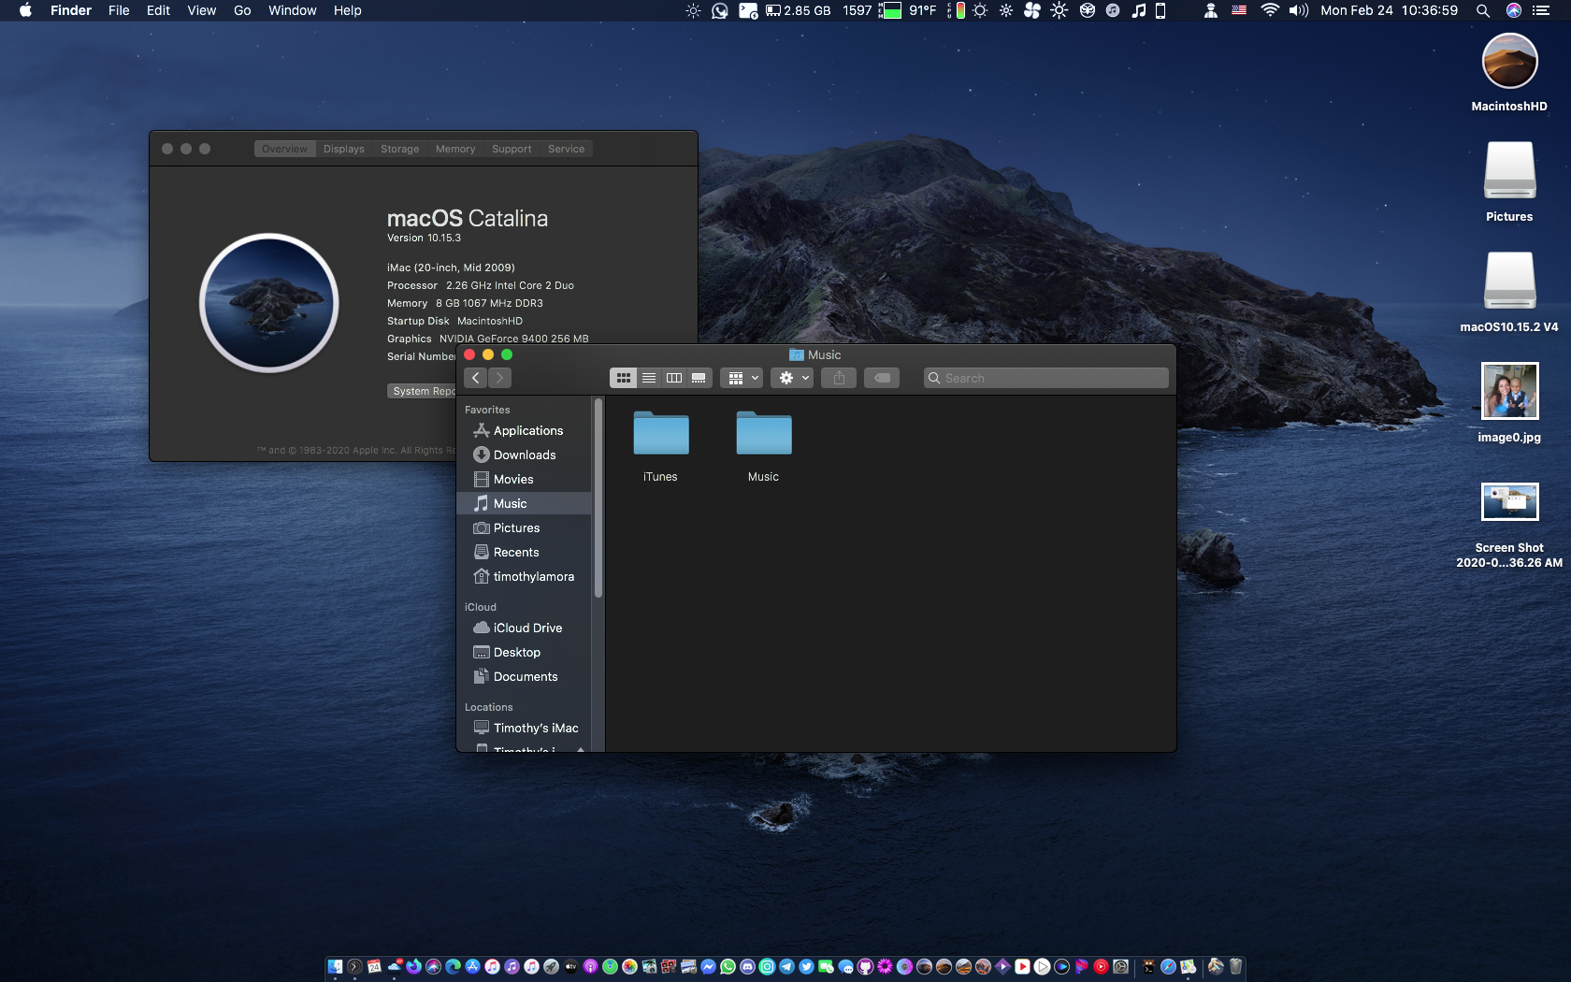Click the Share button in Finder toolbar

tap(839, 378)
